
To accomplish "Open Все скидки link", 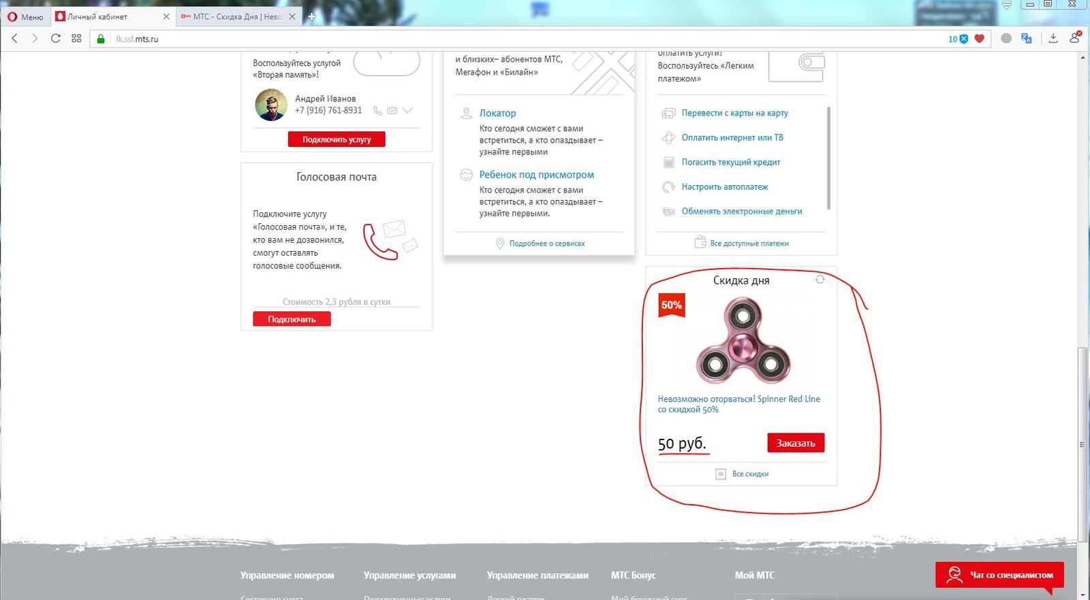I will [x=750, y=474].
